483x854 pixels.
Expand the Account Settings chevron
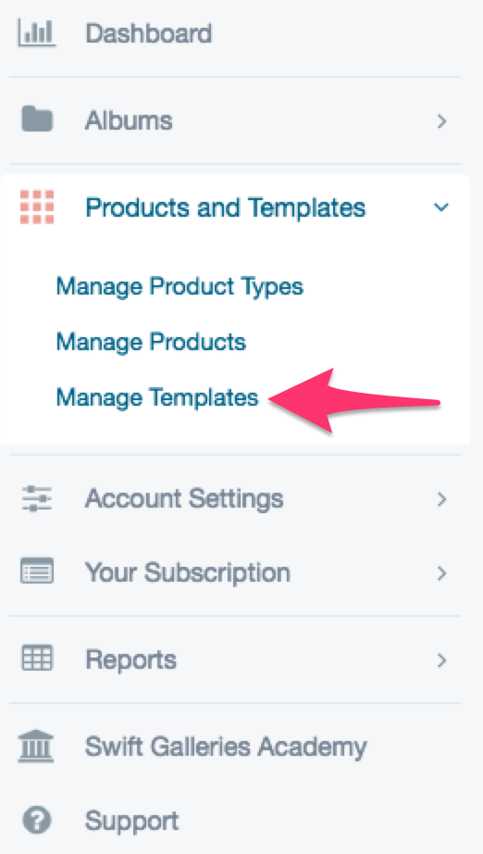pos(441,499)
